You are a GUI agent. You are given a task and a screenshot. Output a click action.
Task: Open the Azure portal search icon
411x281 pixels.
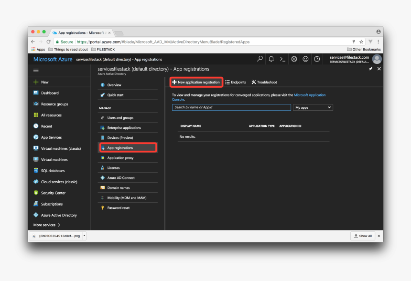click(x=260, y=59)
